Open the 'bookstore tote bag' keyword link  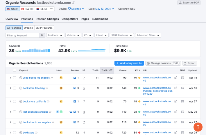click(x=34, y=88)
